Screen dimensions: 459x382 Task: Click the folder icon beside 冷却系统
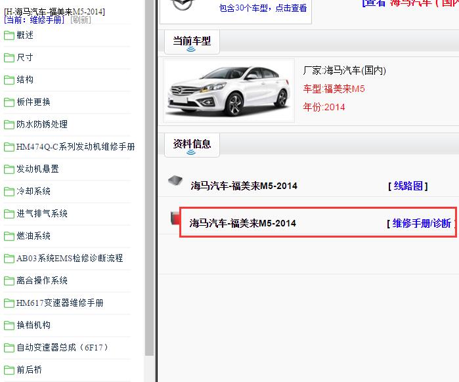point(9,192)
